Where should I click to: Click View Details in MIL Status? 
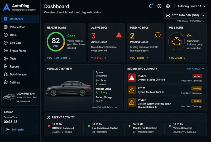[177, 58]
